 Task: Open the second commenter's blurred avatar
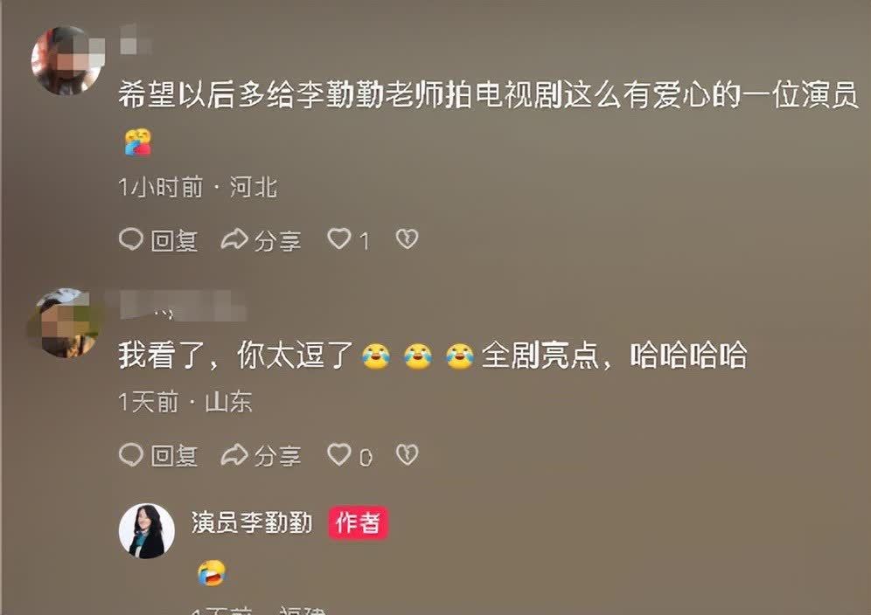click(66, 323)
